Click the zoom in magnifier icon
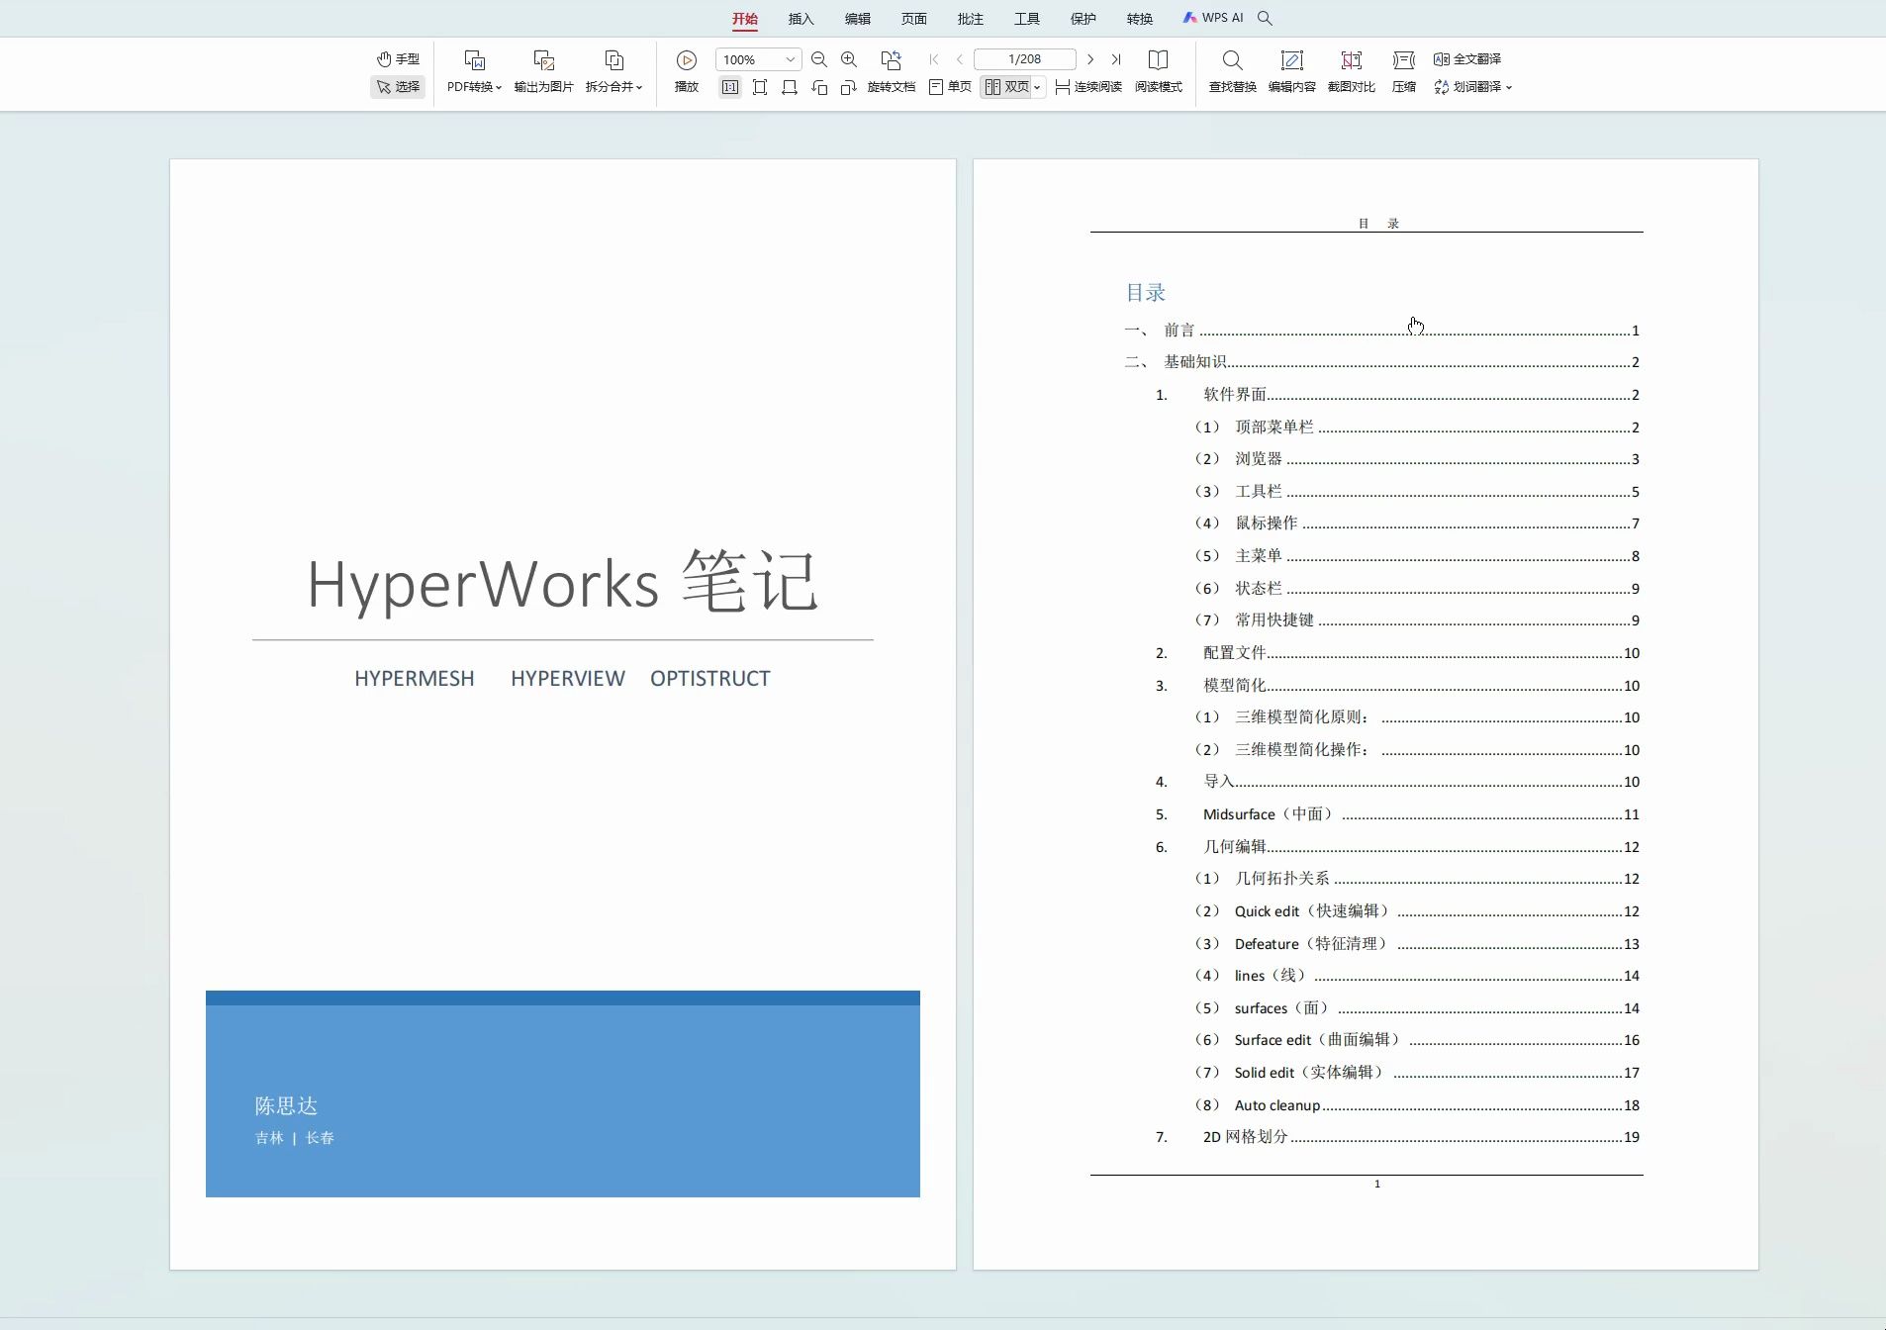The height and width of the screenshot is (1330, 1886). pyautogui.click(x=849, y=59)
